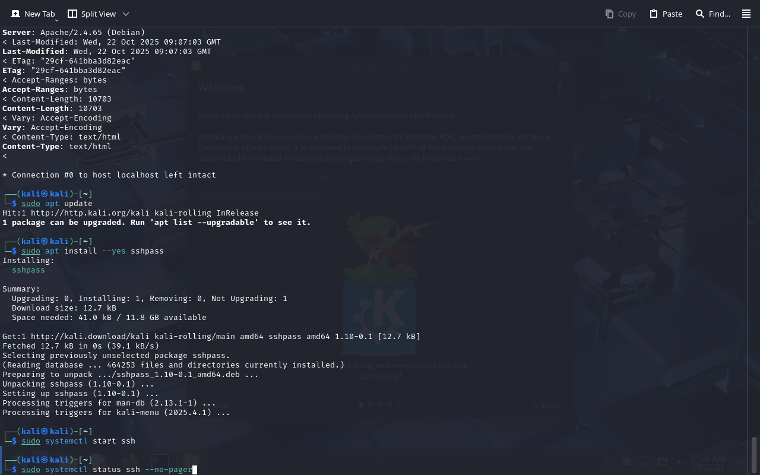Click the 'Server: Apache/2.4.65' header line

pyautogui.click(x=74, y=33)
